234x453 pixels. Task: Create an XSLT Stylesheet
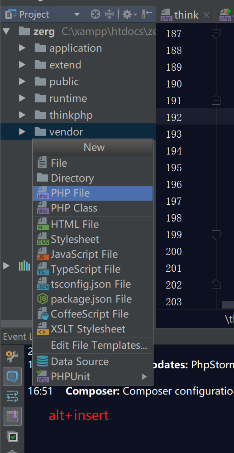coord(93,329)
